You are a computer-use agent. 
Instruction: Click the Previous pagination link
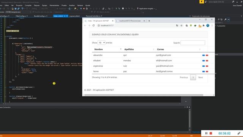coord(184,77)
